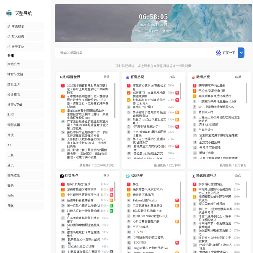Viewport: 253px width, 253px height.
Task: Click the link icon beside 申请收录
Action: (x=9, y=27)
